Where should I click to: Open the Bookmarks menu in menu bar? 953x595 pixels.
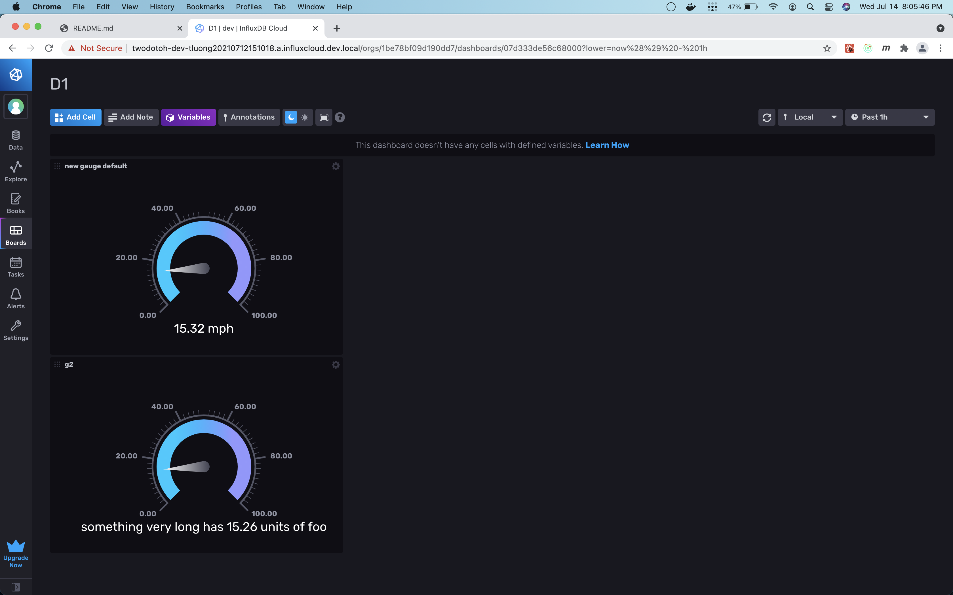pos(205,7)
